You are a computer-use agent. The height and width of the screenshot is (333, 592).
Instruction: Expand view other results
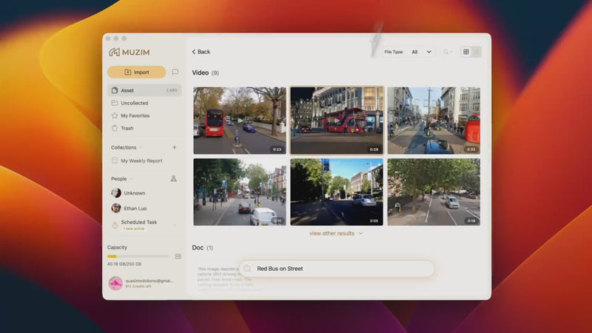click(336, 233)
